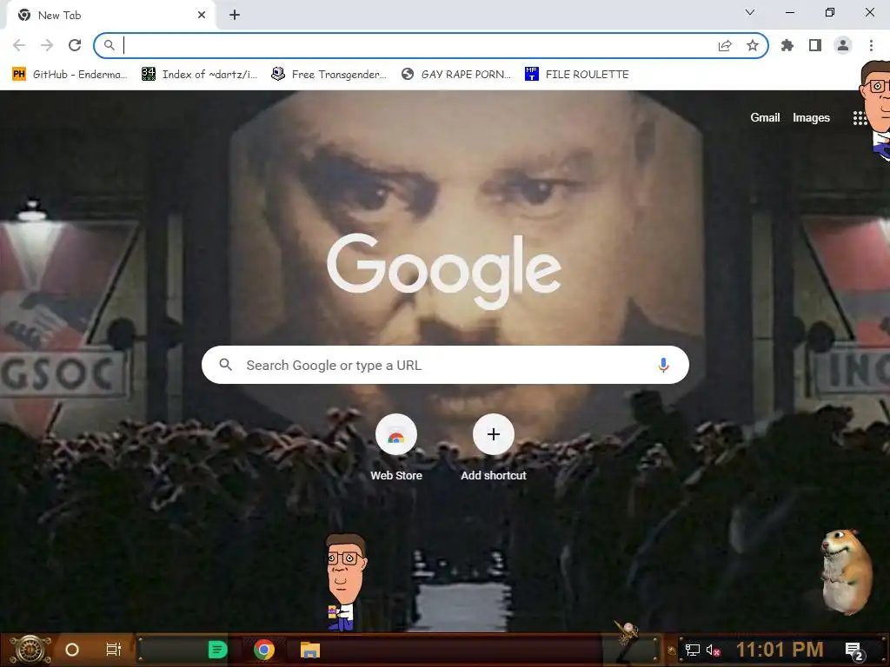This screenshot has width=890, height=667.
Task: Open the Extensions puzzle piece menu
Action: [787, 45]
